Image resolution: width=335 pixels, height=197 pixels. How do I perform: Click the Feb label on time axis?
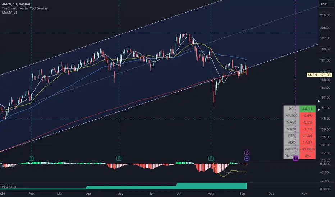coord(31,193)
